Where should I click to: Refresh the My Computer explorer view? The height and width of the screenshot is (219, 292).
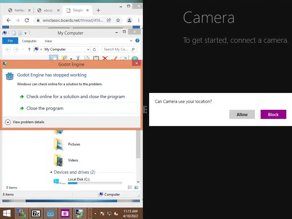[x=94, y=50]
